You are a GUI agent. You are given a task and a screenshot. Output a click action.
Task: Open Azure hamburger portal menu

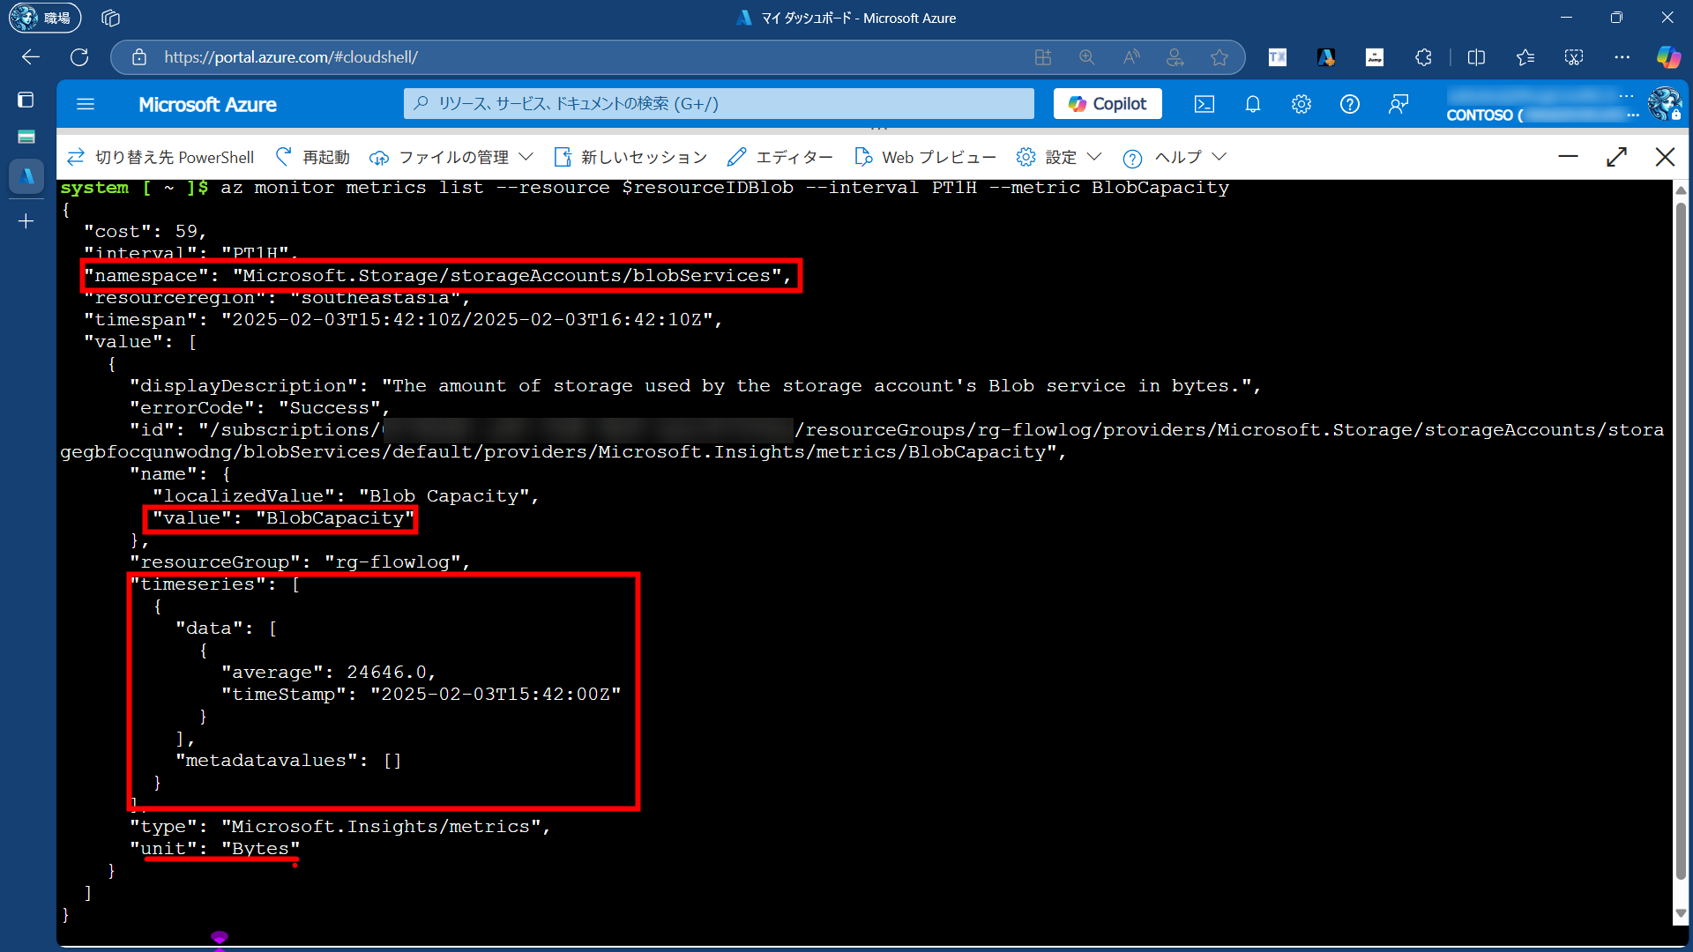[x=86, y=104]
